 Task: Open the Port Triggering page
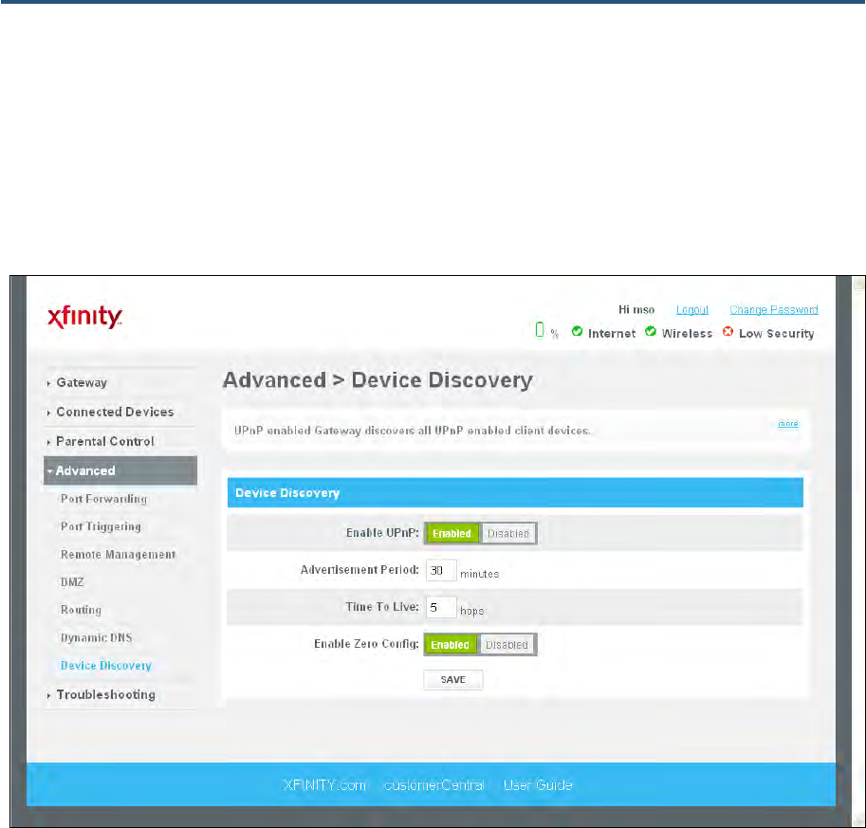point(101,526)
